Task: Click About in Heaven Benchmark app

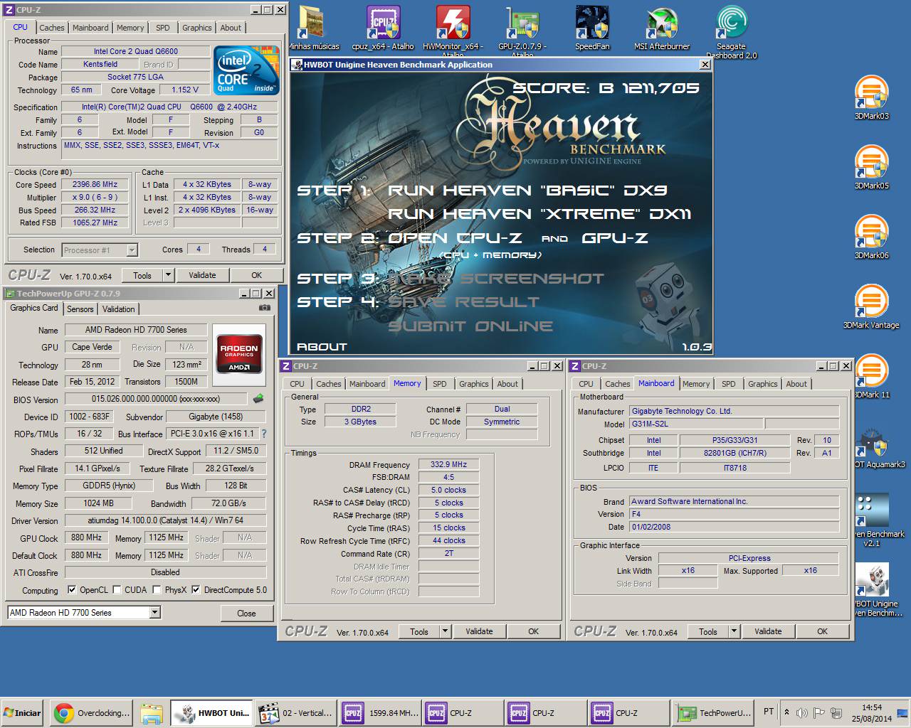Action: 322,347
